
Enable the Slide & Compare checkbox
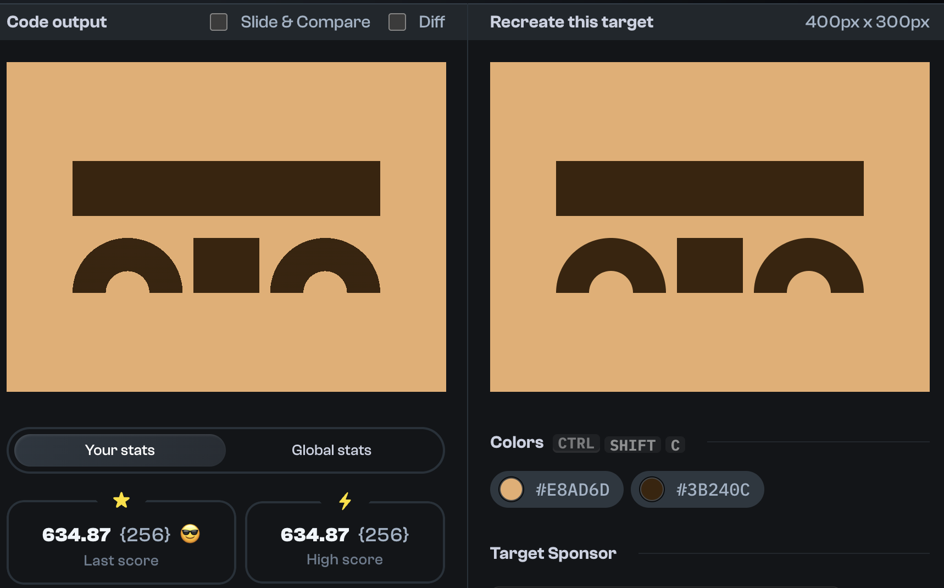coord(218,22)
